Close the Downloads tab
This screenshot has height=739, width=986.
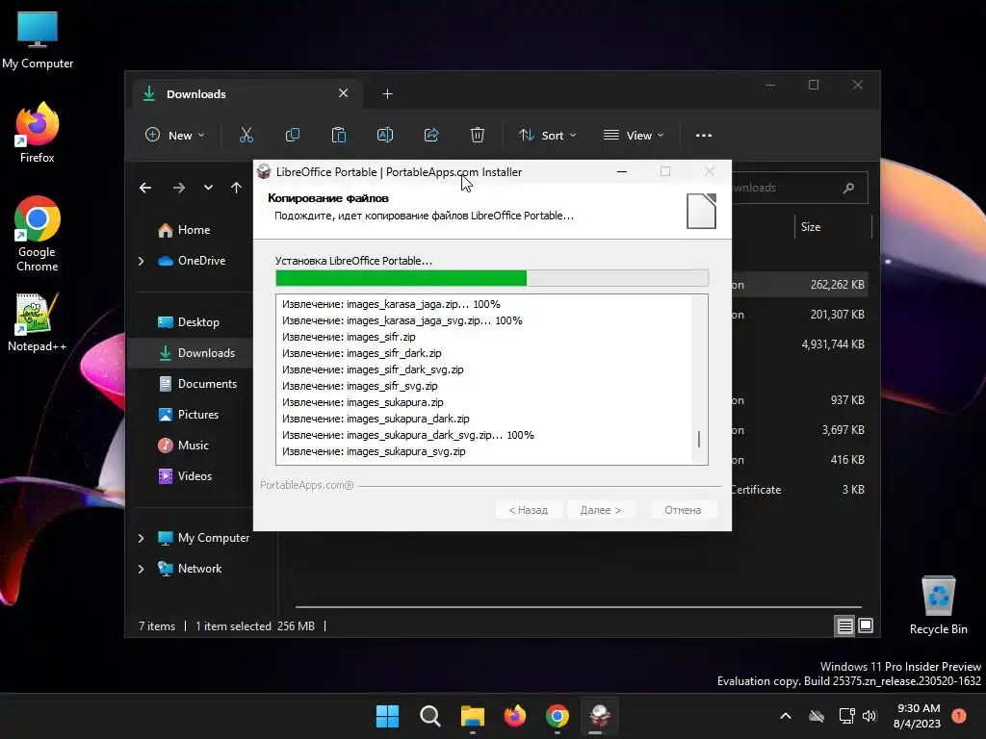click(344, 93)
